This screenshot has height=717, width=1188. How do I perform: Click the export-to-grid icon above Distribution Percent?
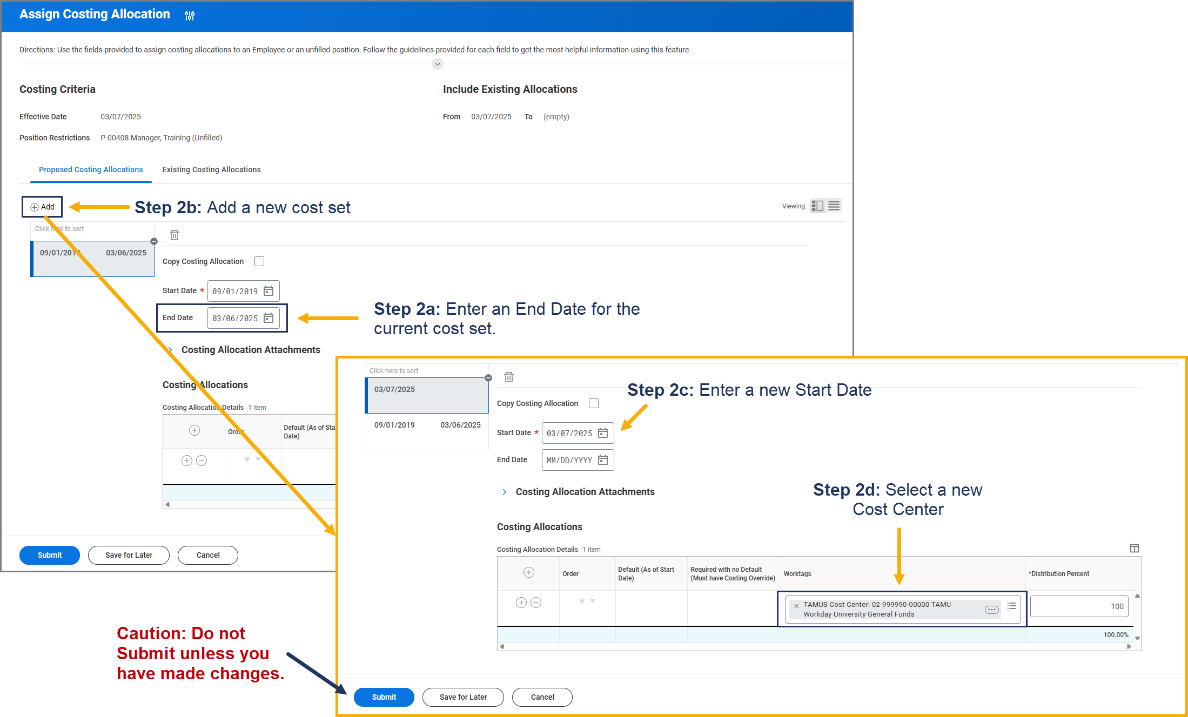point(1134,549)
